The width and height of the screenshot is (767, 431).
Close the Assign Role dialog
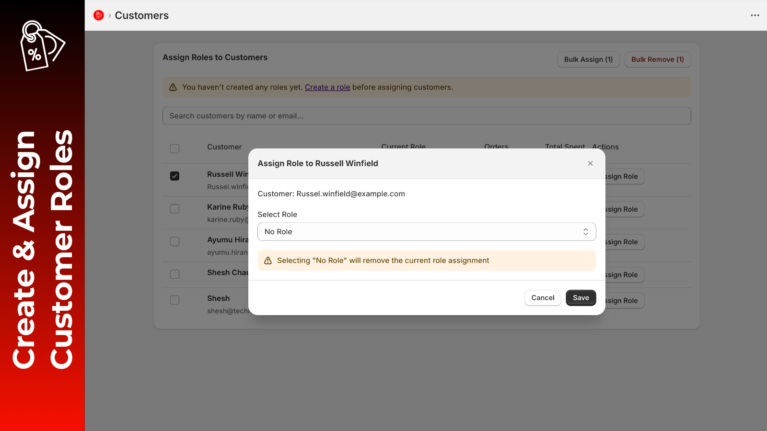click(590, 163)
